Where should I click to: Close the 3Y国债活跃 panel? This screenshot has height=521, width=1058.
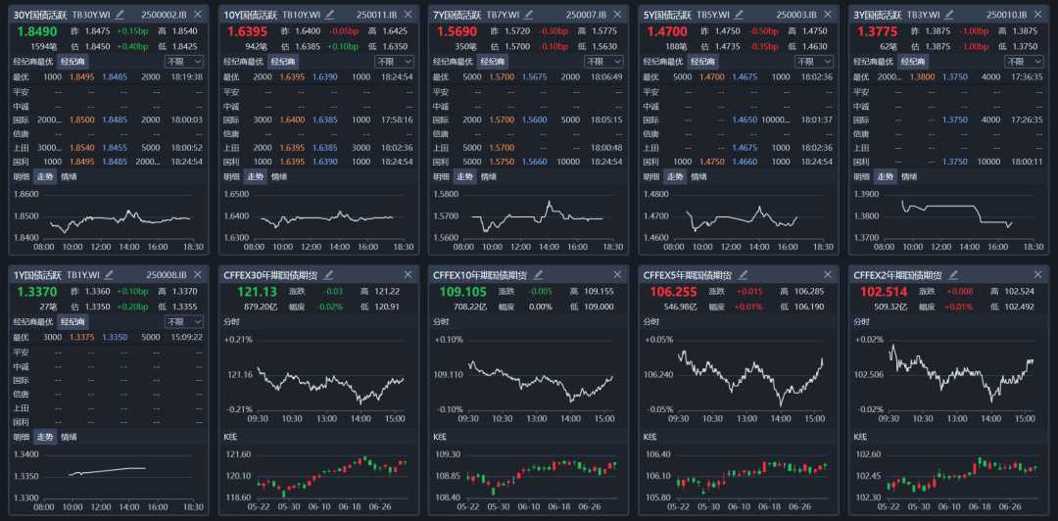[x=1037, y=14]
